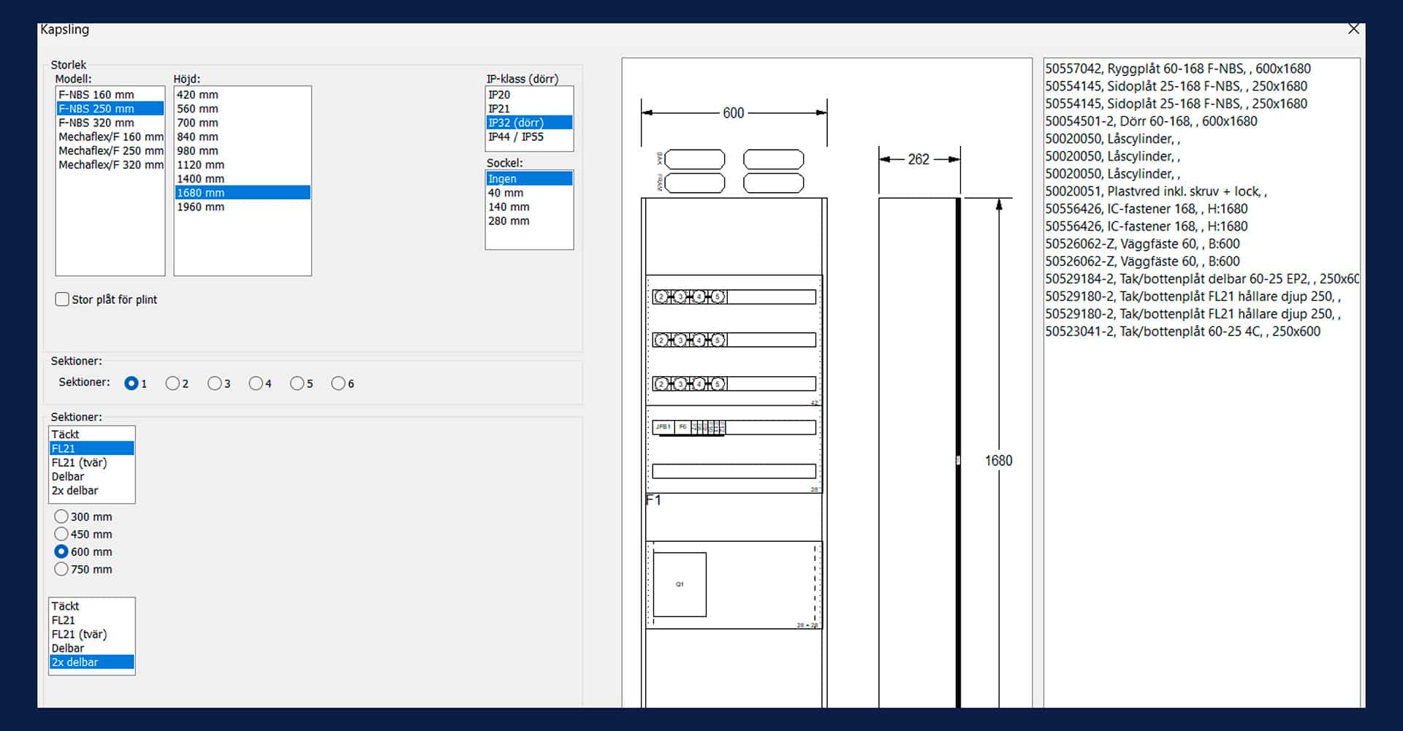Viewport: 1403px width, 731px height.
Task: Select 3 sections radio button
Action: [x=214, y=383]
